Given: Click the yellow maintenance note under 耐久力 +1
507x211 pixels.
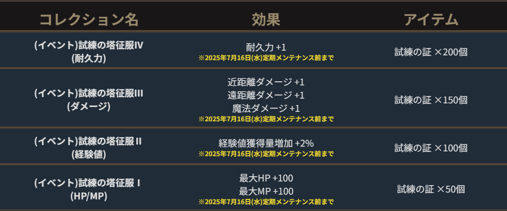Looking at the screenshot, I should point(266,57).
